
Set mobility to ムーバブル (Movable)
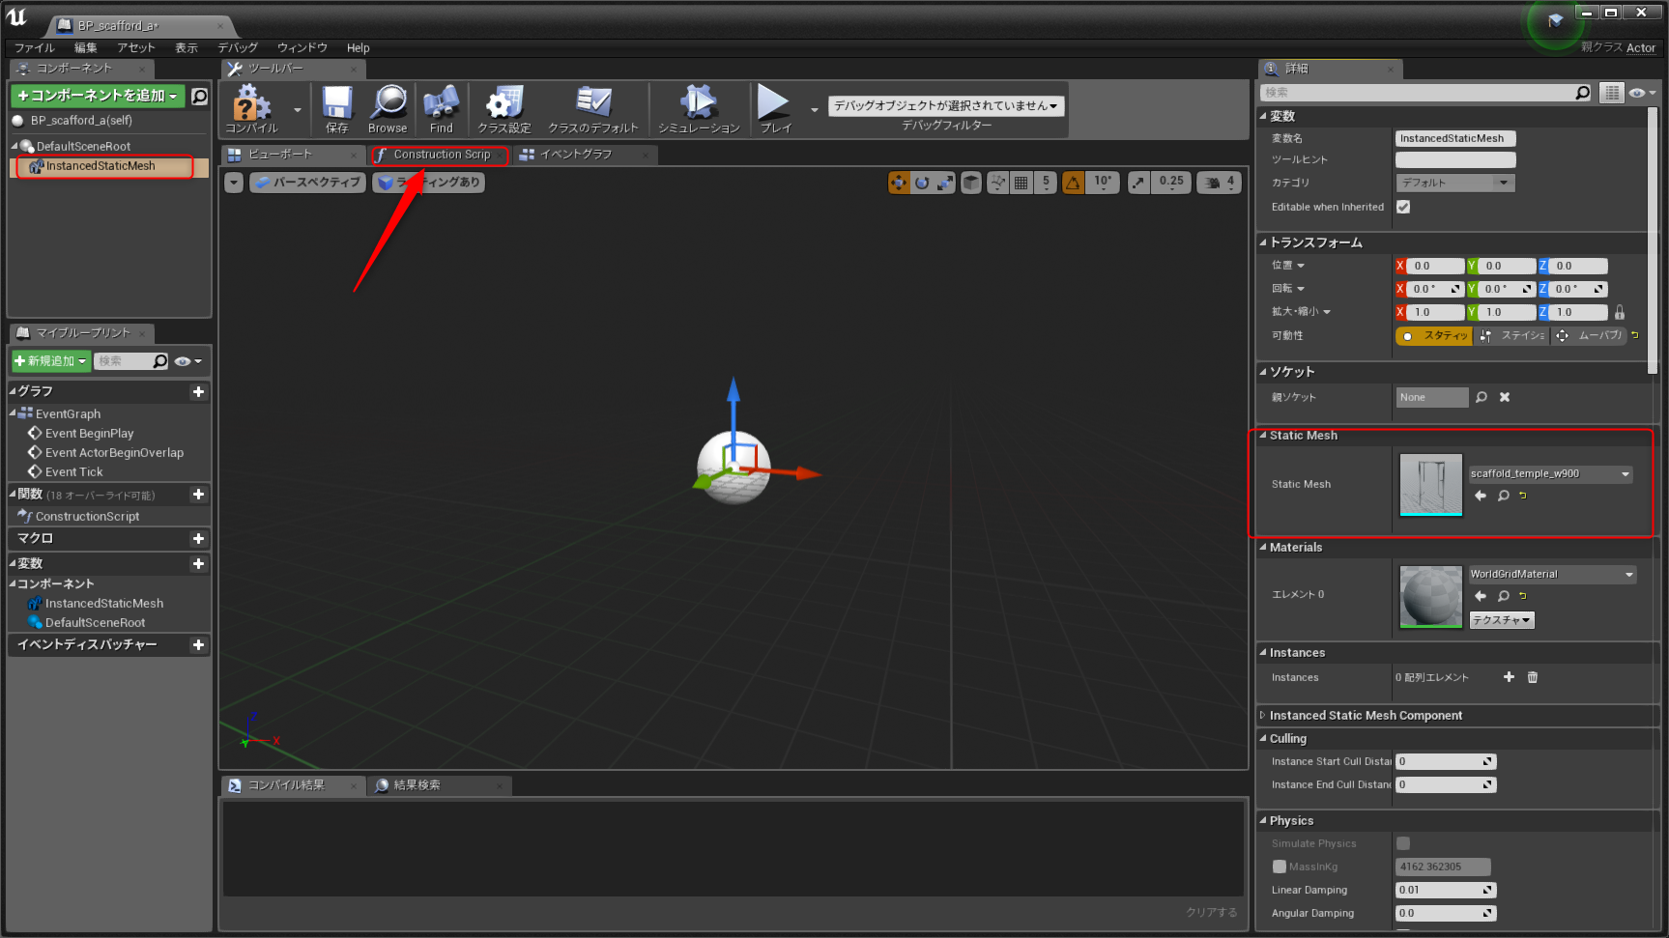(x=1590, y=336)
